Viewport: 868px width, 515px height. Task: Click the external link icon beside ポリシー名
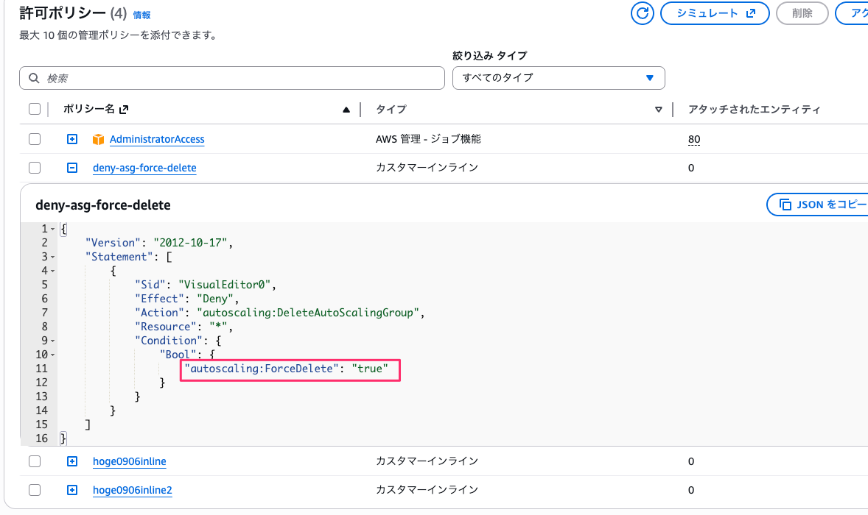click(x=124, y=110)
